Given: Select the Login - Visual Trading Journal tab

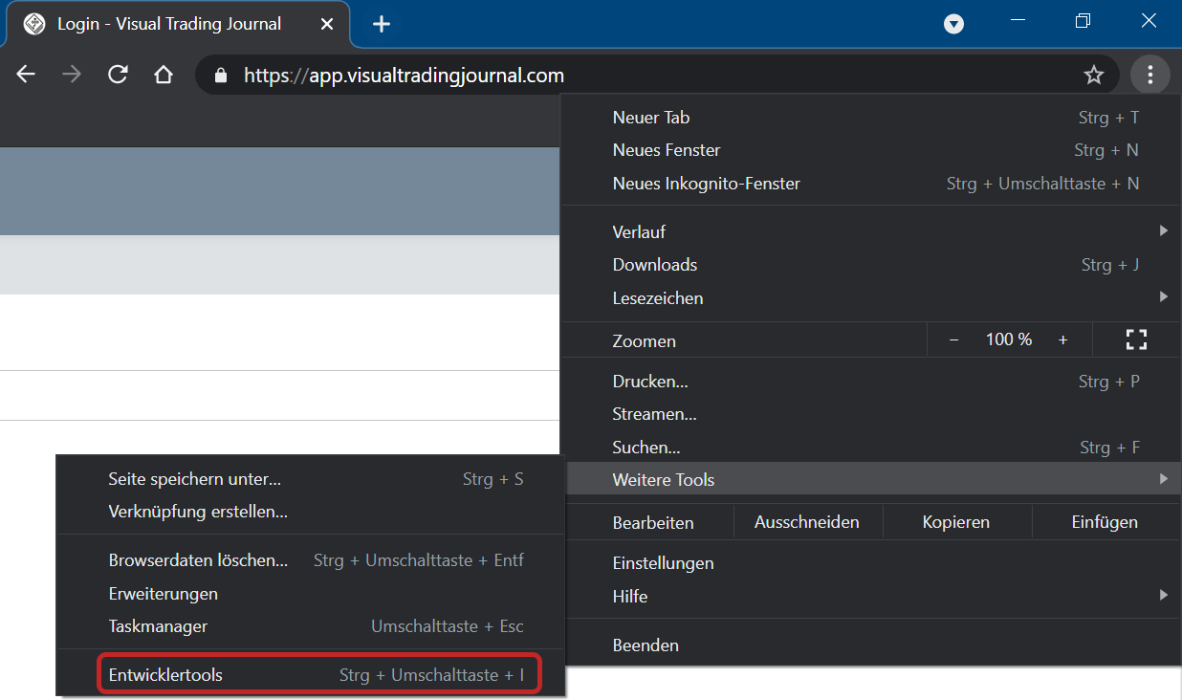Looking at the screenshot, I should [178, 24].
